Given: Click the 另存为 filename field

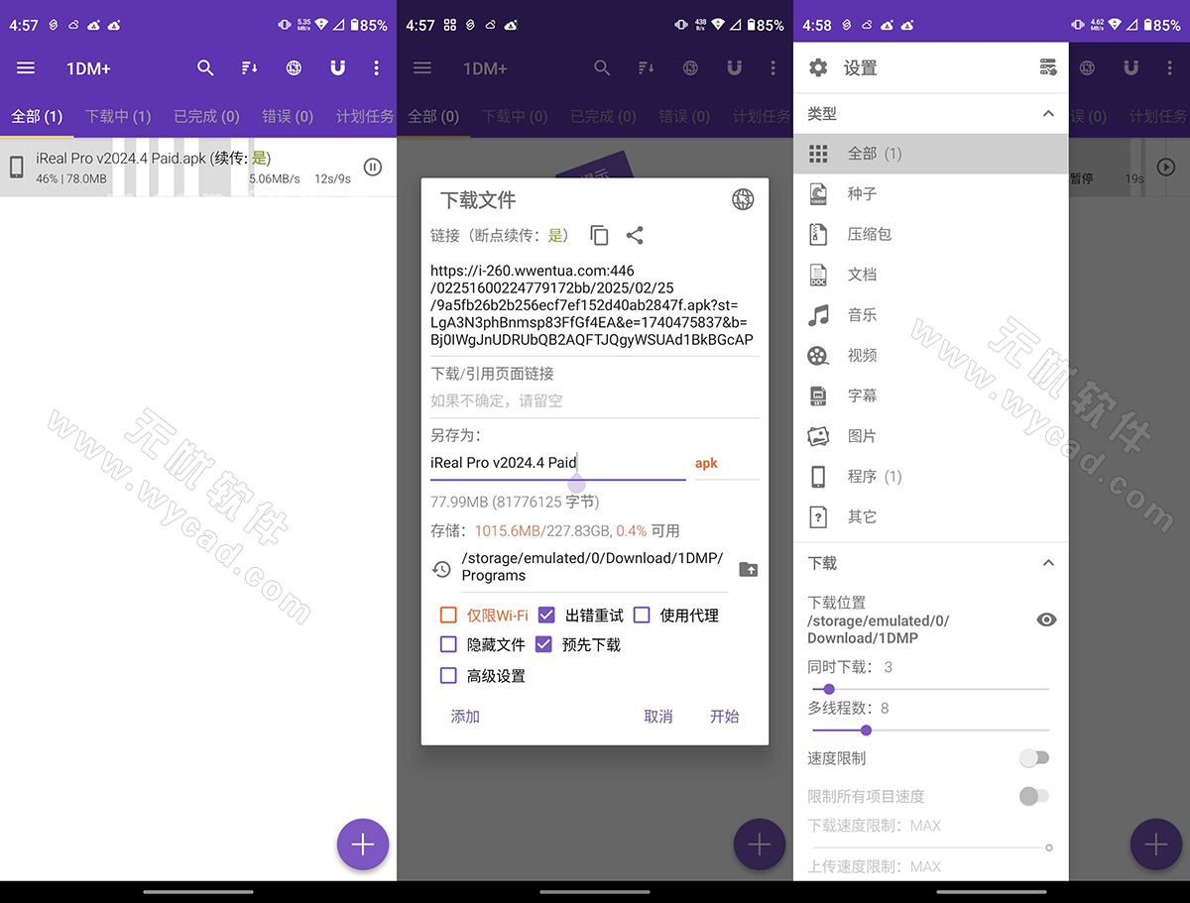Looking at the screenshot, I should click(557, 463).
